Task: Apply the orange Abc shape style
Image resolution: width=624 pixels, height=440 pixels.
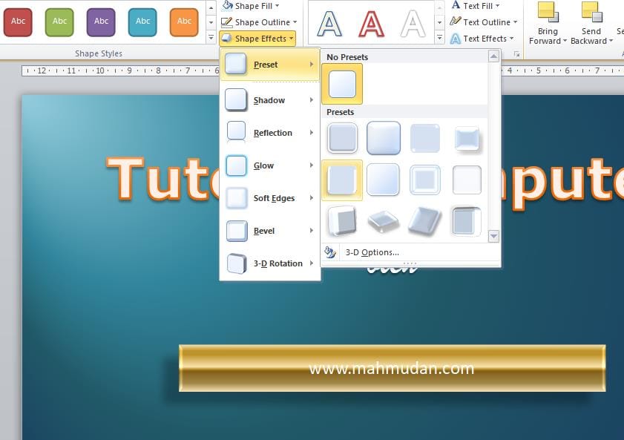Action: tap(184, 22)
